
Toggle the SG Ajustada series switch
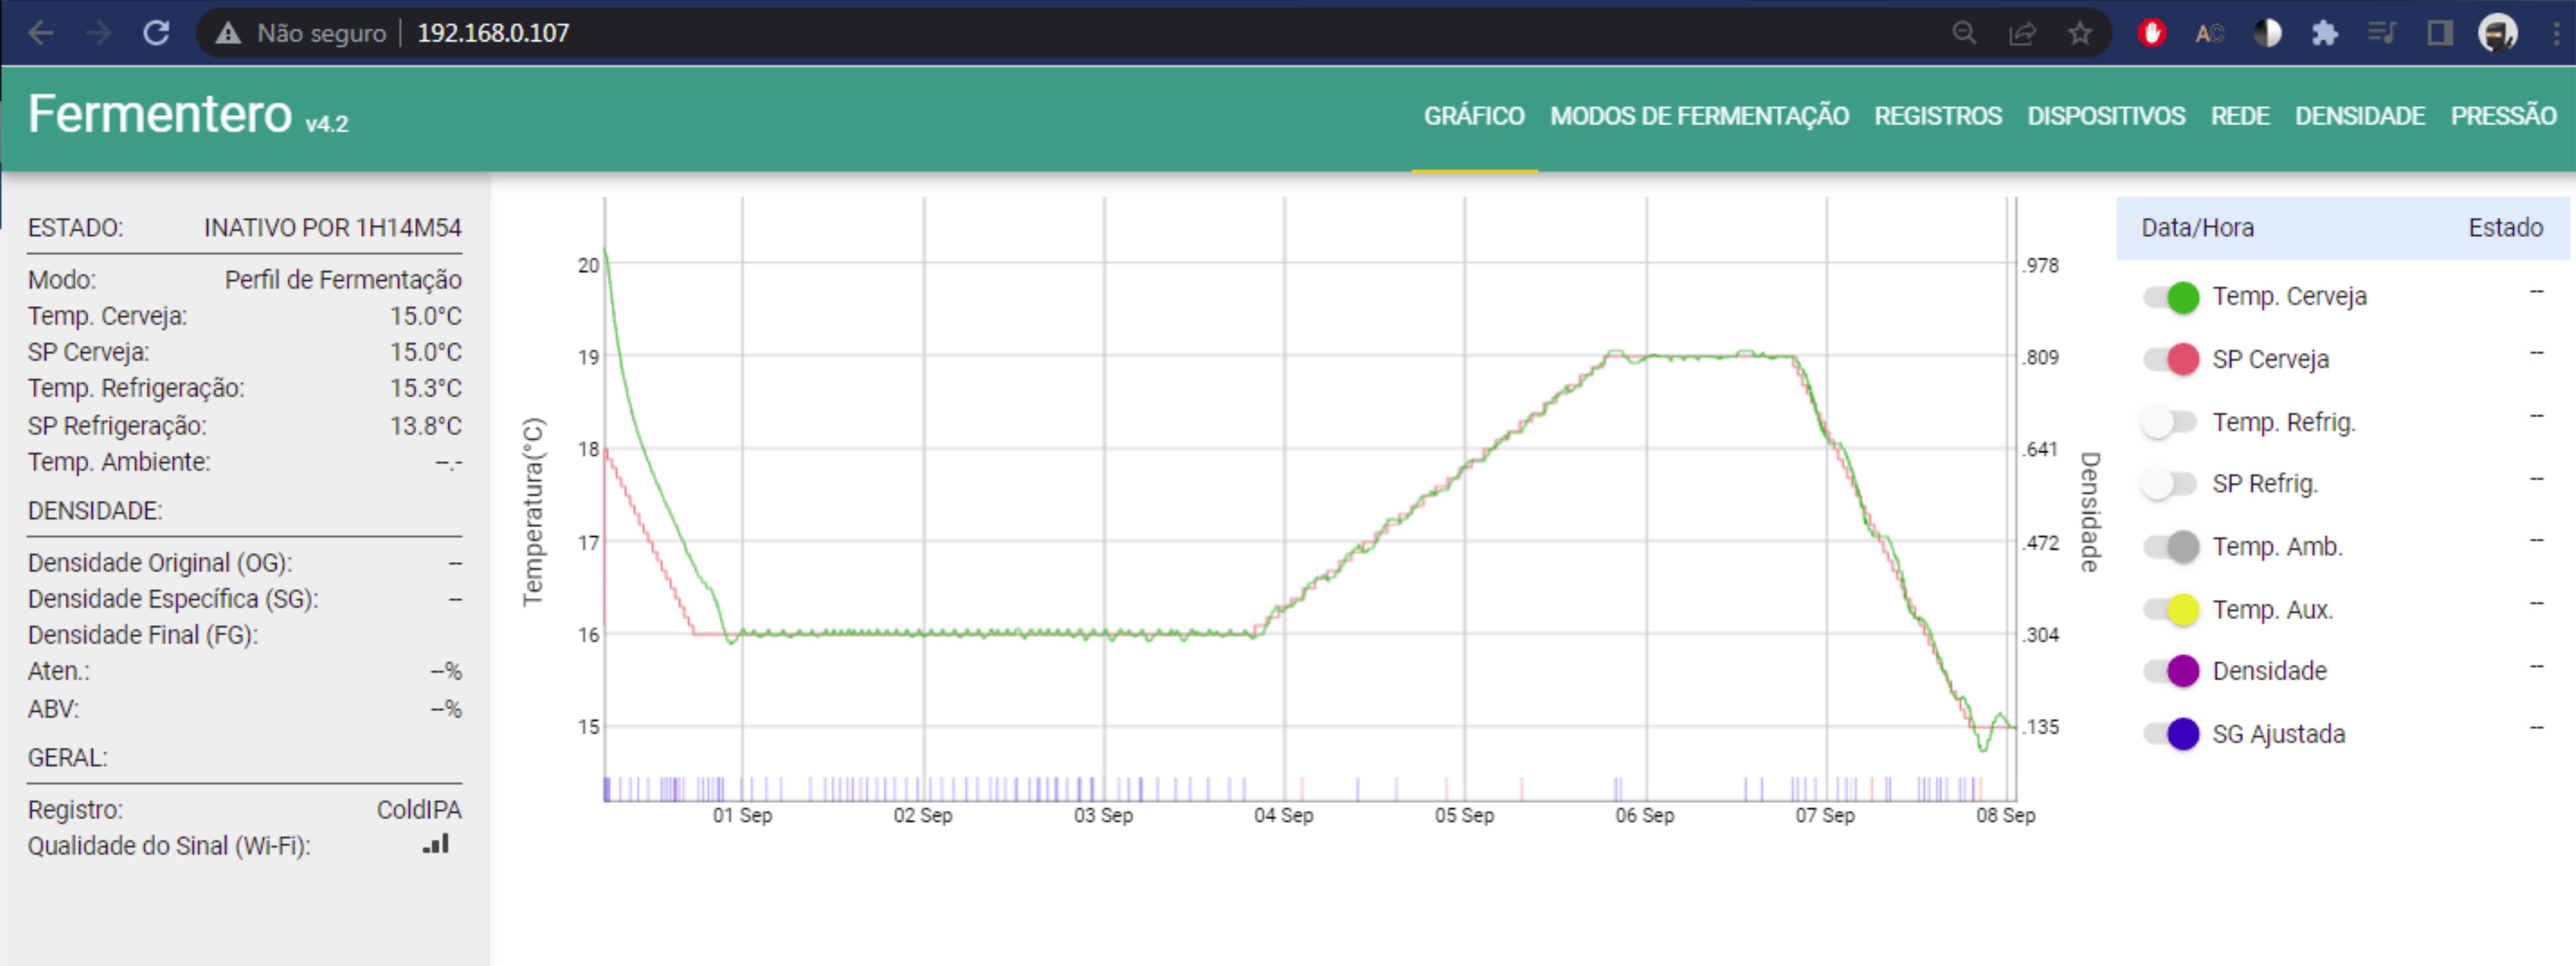pyautogui.click(x=2171, y=734)
